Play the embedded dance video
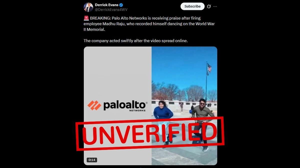Screen dimensions: 300x168 pos(150,106)
